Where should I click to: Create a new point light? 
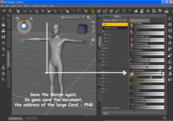pyautogui.click(x=30, y=11)
